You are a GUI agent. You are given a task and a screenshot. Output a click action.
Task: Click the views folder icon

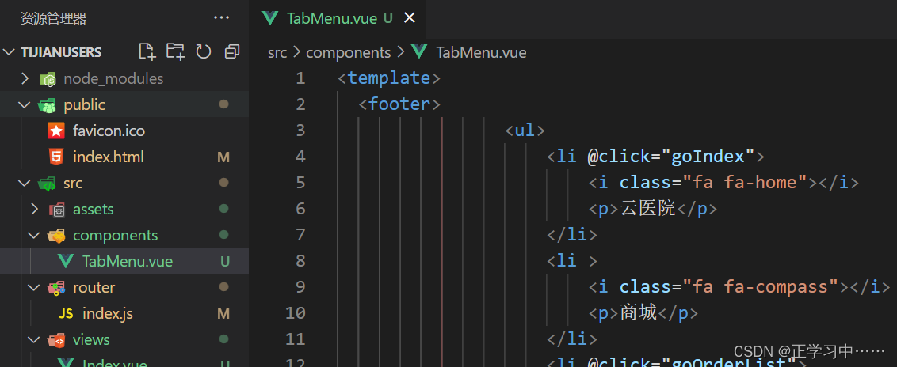tap(56, 340)
